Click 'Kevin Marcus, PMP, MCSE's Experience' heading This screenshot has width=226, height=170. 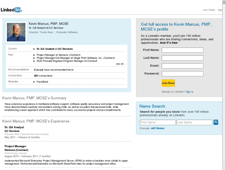coord(36,121)
